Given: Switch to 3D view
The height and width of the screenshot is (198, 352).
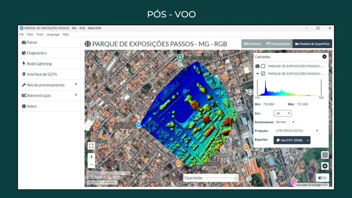Looking at the screenshot, I should tap(322, 178).
